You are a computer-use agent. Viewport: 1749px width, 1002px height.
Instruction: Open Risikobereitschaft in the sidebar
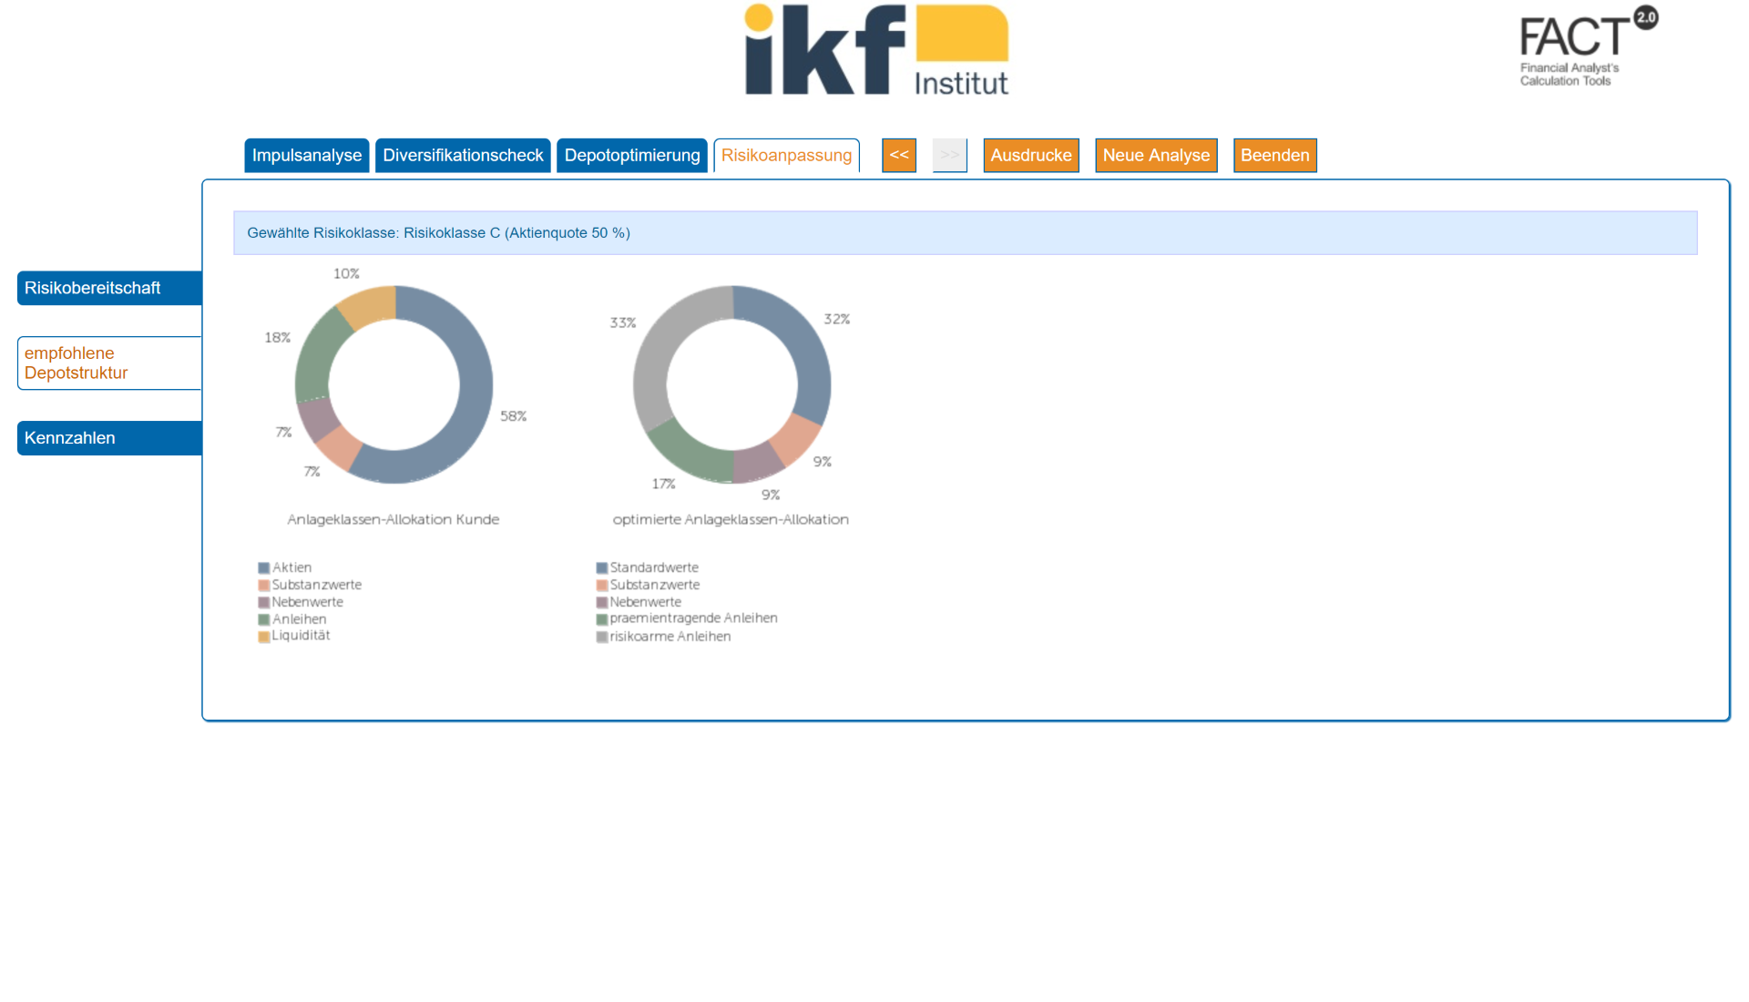pos(109,288)
